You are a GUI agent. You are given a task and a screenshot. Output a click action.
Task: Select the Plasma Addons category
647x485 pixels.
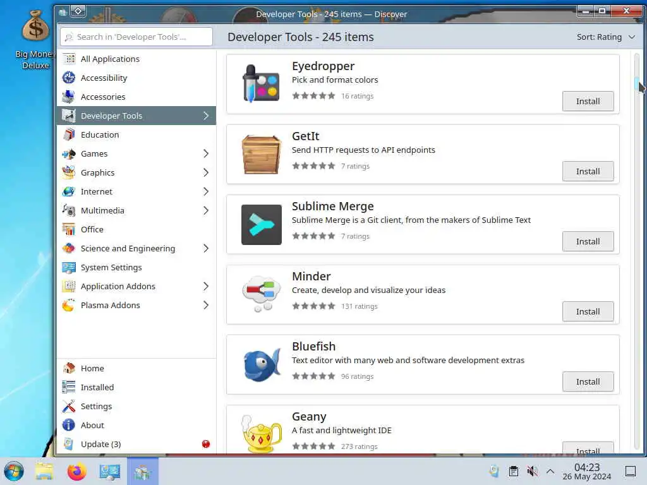[136, 305]
